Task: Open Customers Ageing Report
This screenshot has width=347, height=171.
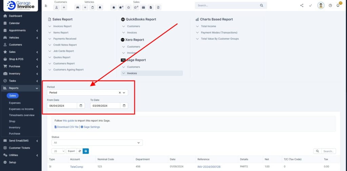Action: point(68,70)
